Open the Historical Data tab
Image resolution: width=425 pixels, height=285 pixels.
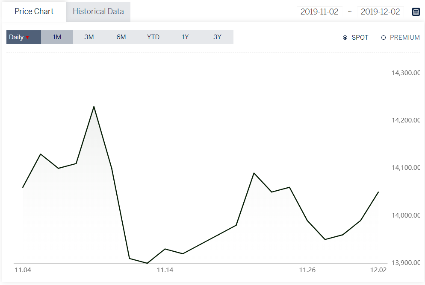(x=98, y=12)
